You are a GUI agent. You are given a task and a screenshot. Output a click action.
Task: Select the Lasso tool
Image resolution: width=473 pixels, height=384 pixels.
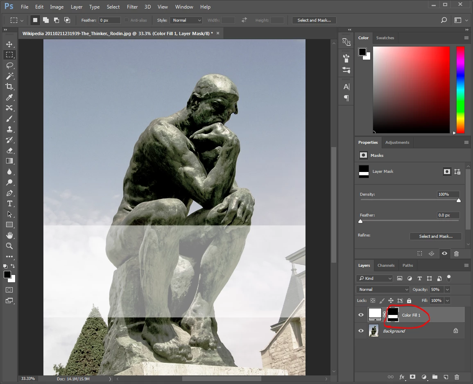tap(9, 66)
